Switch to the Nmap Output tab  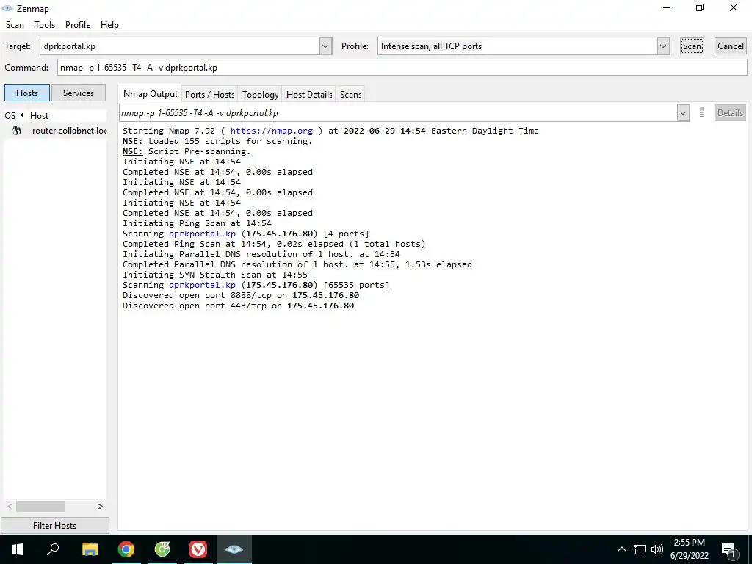pyautogui.click(x=150, y=94)
